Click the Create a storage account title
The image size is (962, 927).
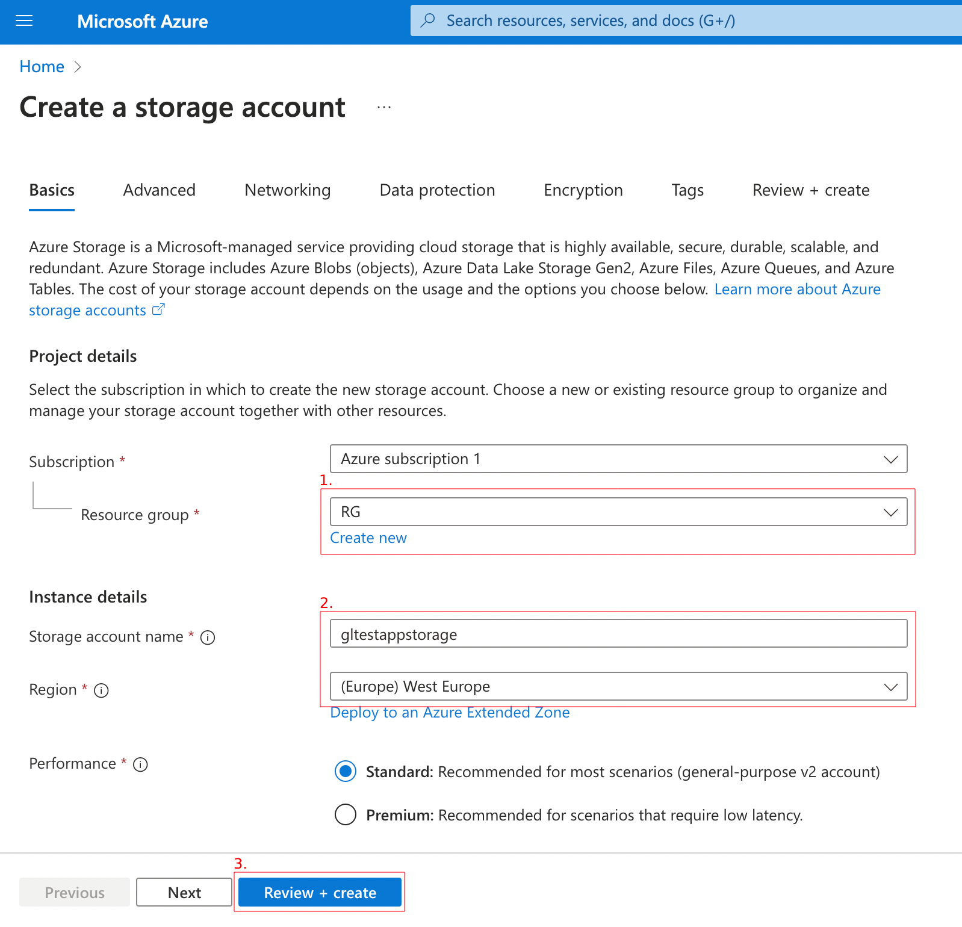point(182,108)
